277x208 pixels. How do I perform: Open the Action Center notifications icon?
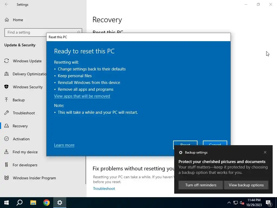point(268,203)
